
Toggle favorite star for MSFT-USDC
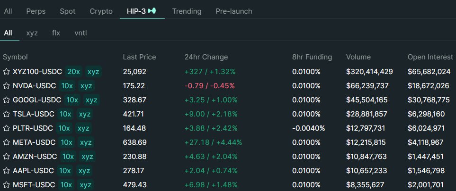tap(7, 185)
